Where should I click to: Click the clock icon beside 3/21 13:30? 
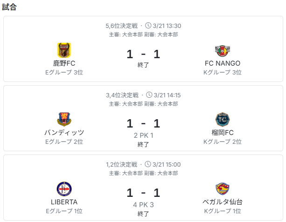[x=148, y=26]
